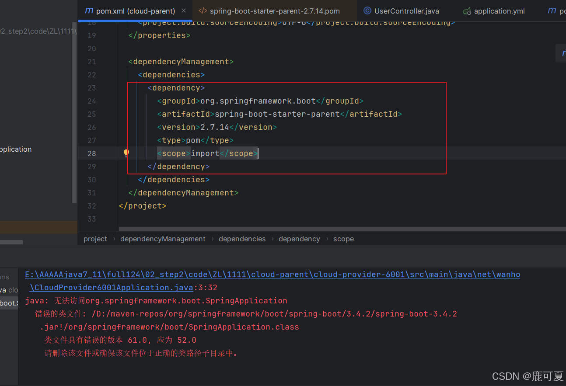The image size is (566, 386).
Task: Click the lightbulb quick-fix icon on line 28
Action: (126, 153)
